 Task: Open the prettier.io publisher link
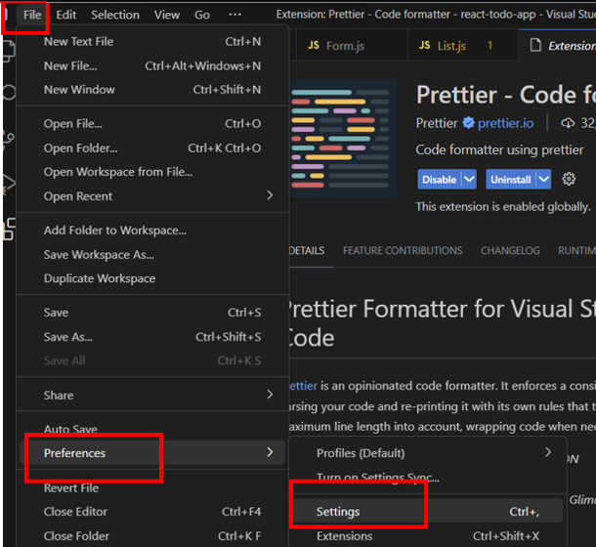505,123
